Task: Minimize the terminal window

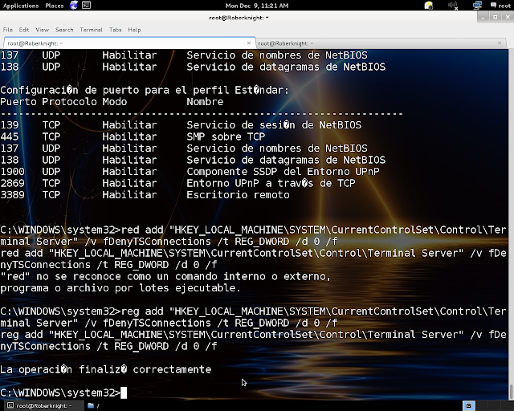Action: [x=483, y=18]
